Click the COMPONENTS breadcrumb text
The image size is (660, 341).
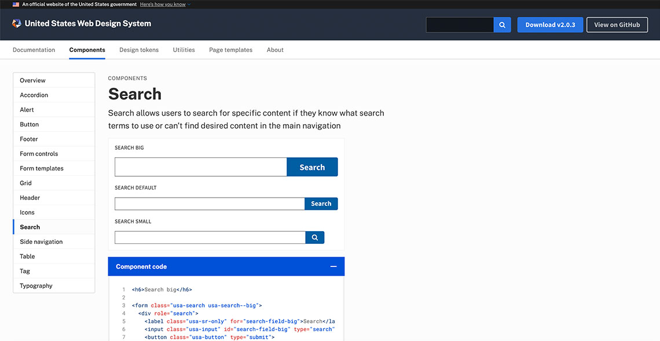(127, 78)
